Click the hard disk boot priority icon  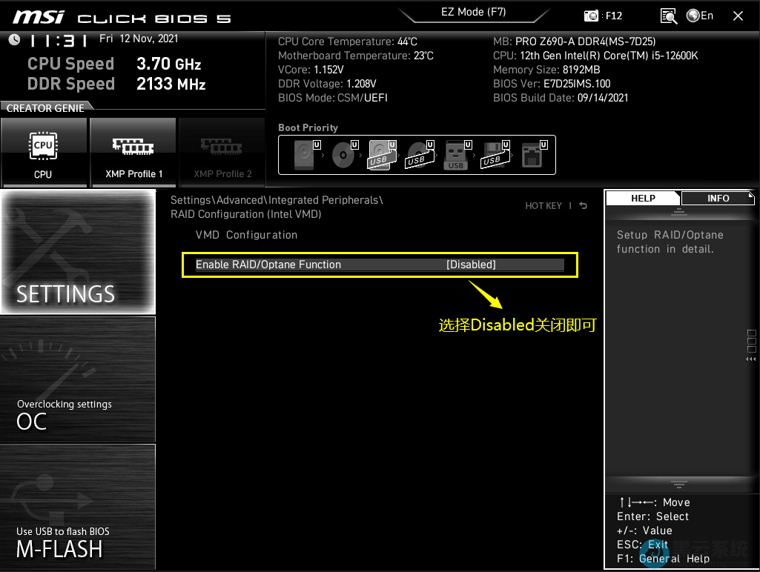[305, 156]
